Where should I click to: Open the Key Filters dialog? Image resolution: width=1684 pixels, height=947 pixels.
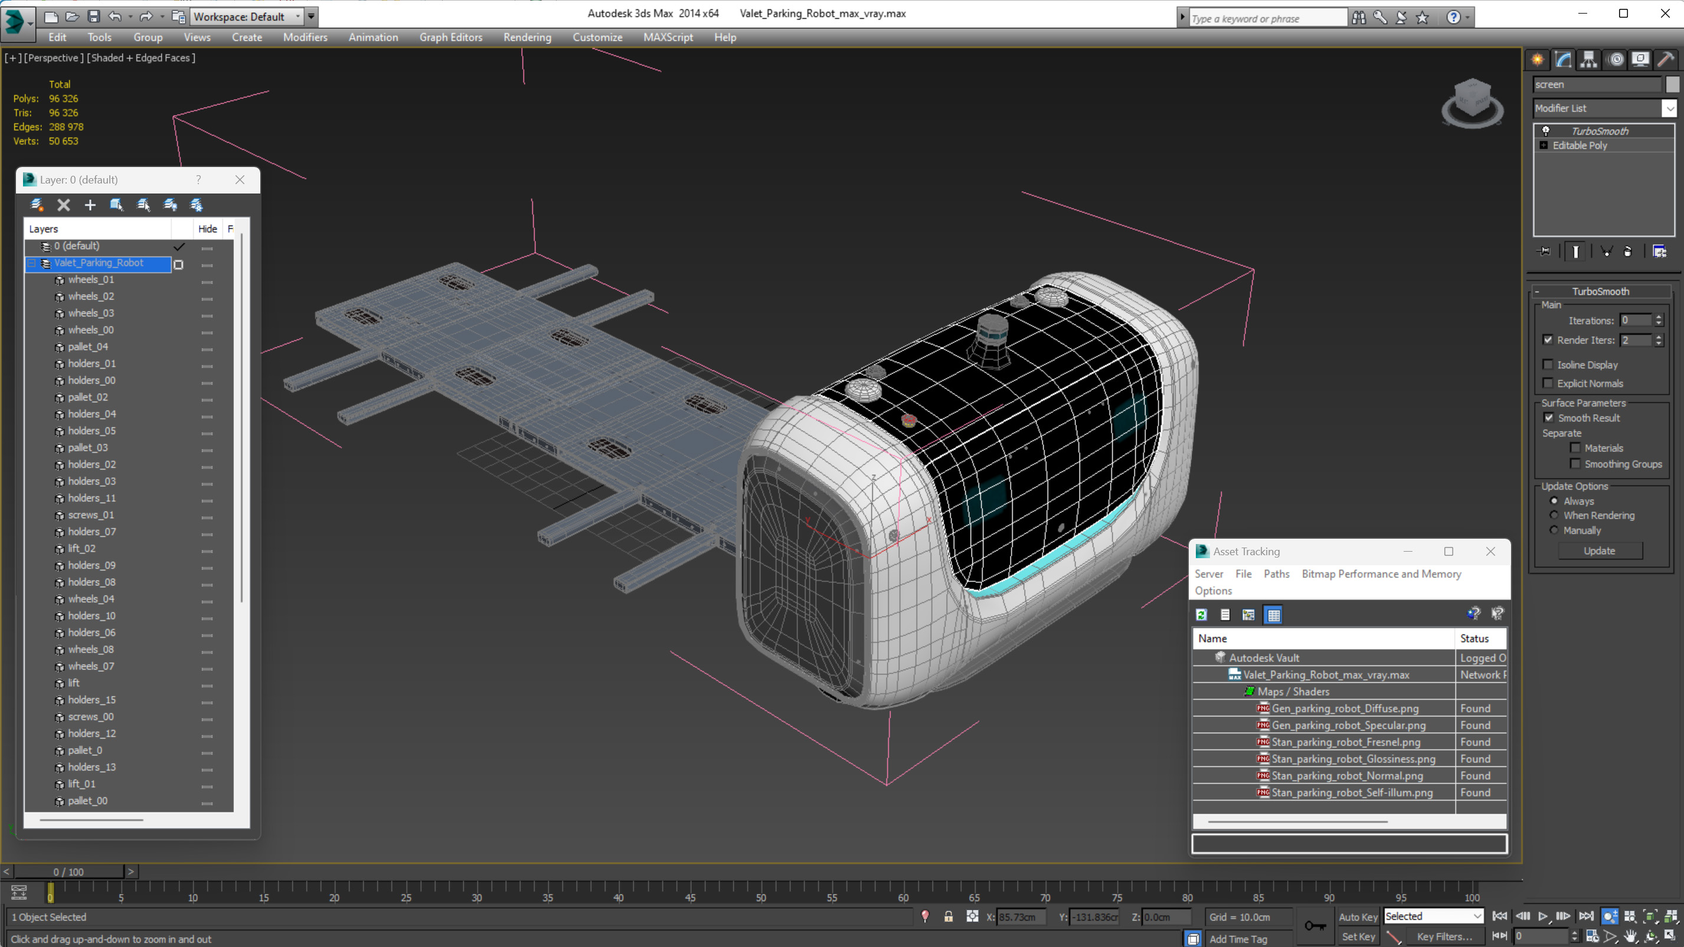point(1444,936)
